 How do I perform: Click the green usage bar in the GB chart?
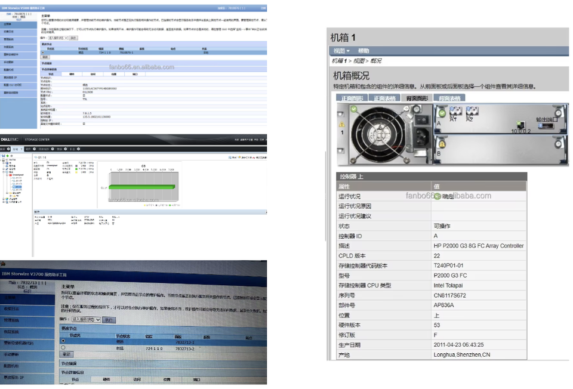coord(142,187)
